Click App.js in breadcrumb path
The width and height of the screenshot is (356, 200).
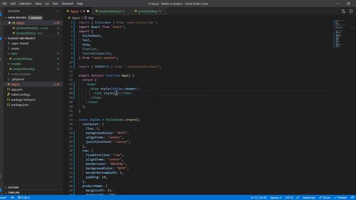(x=76, y=18)
